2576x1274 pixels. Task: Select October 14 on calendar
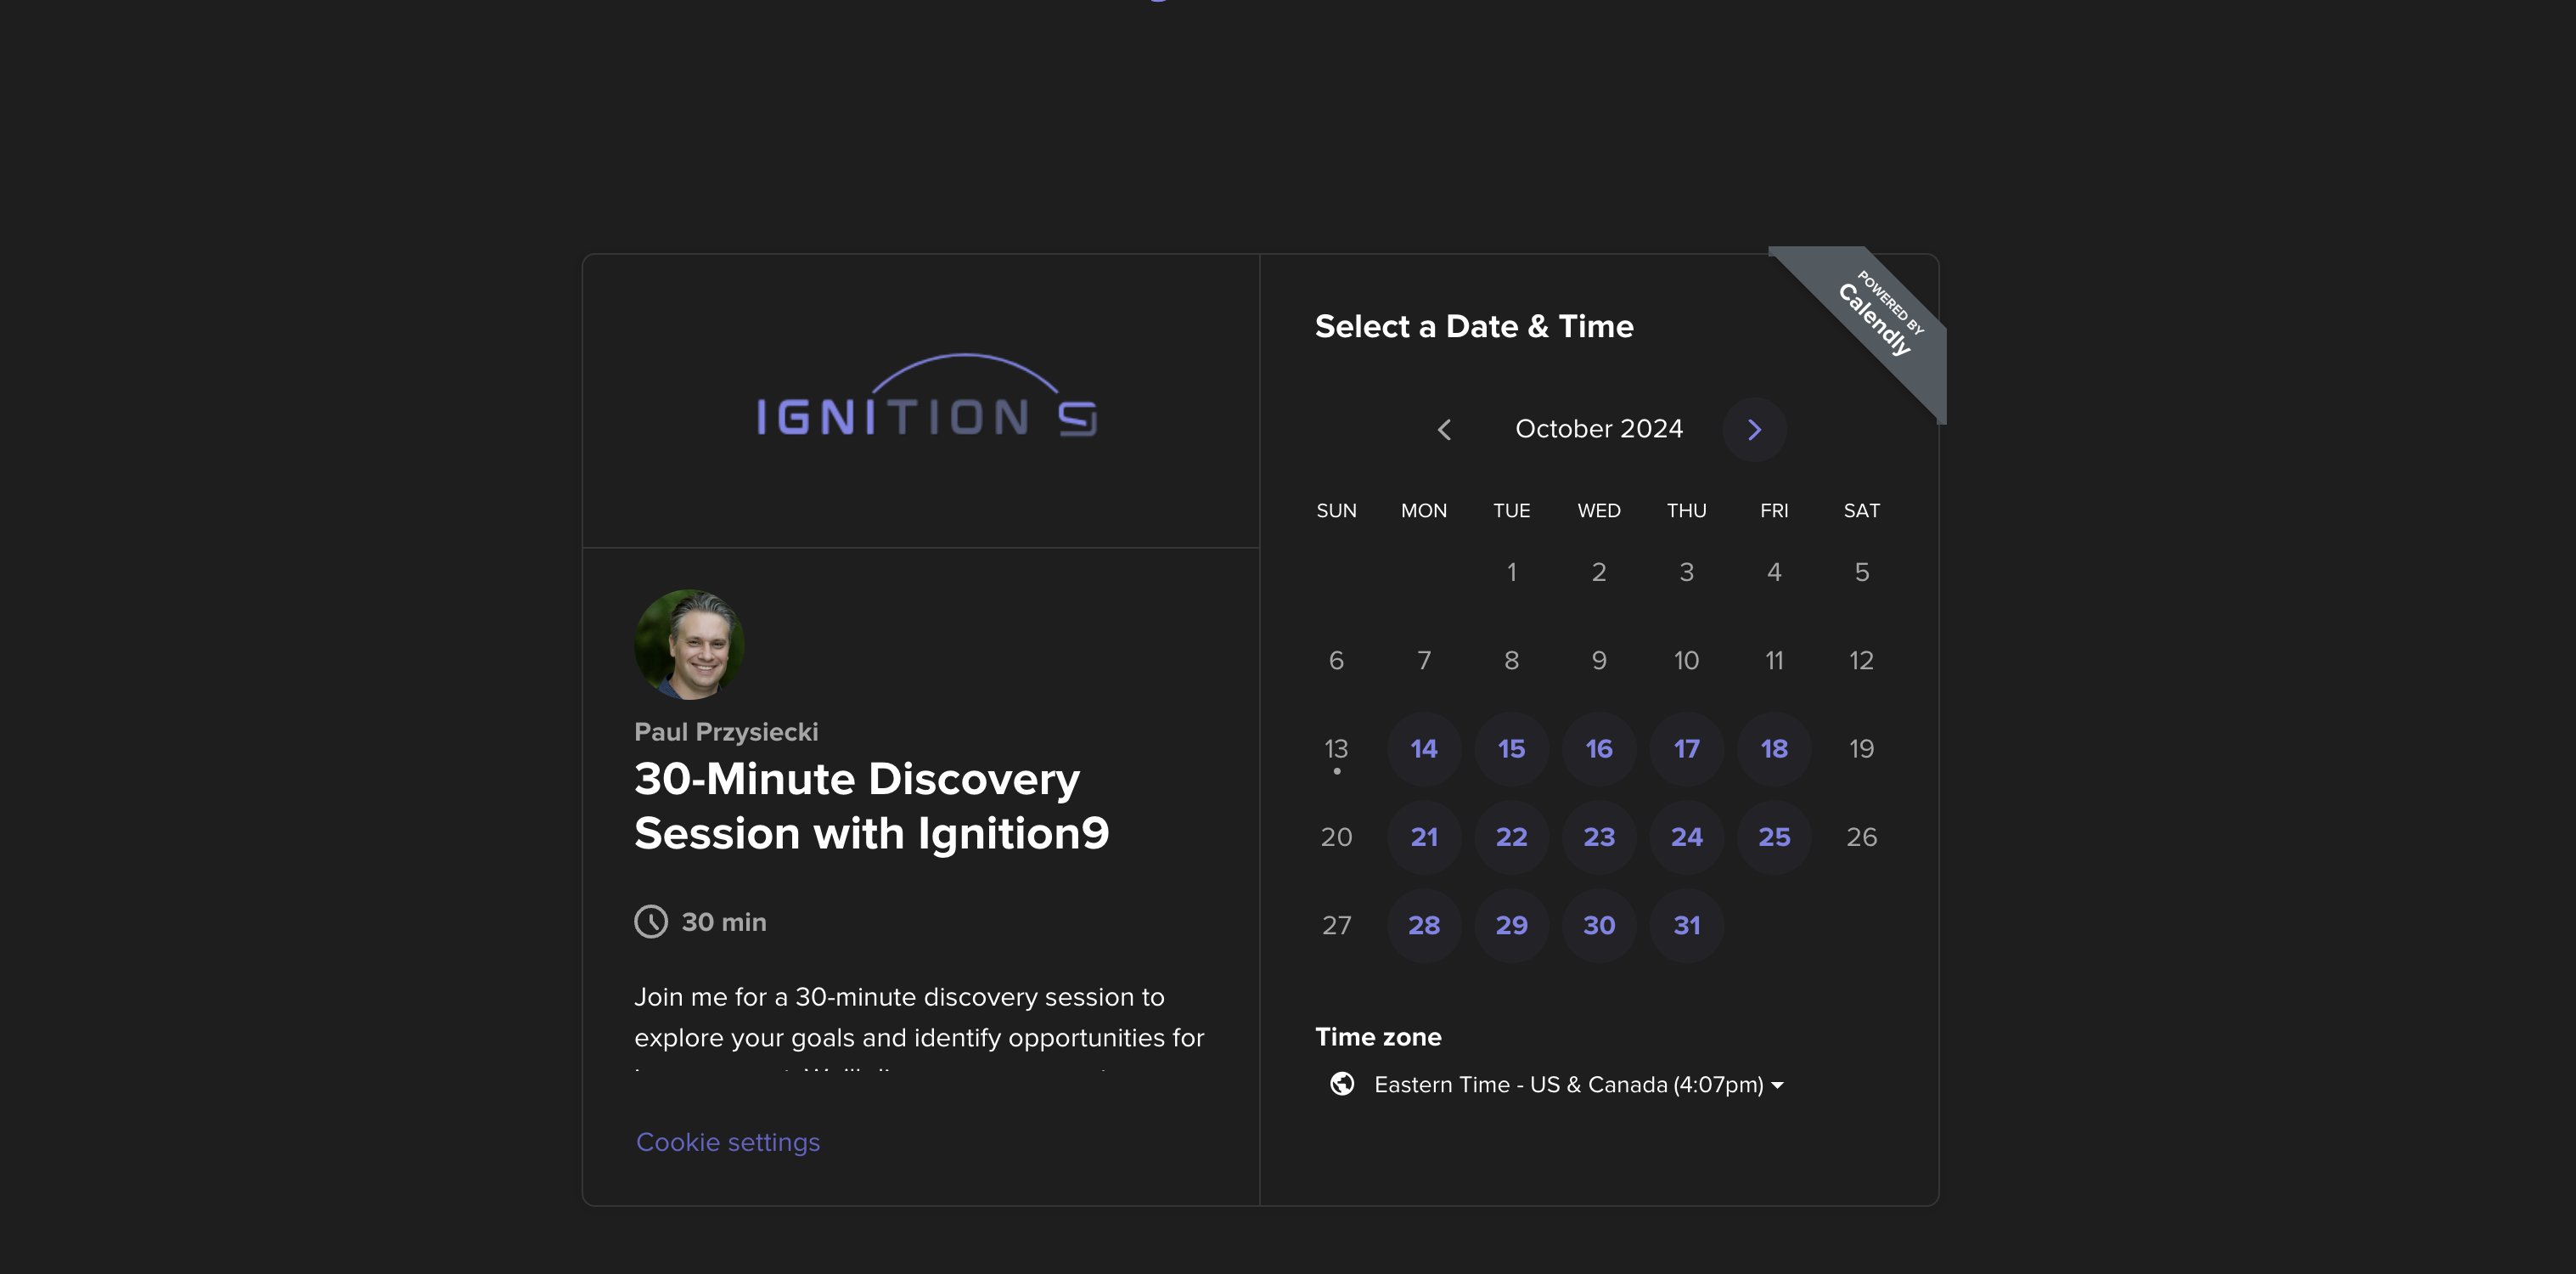1423,748
